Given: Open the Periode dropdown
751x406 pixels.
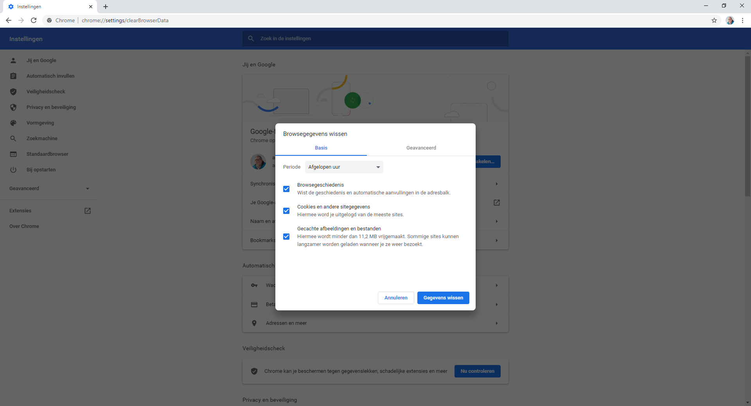Looking at the screenshot, I should pyautogui.click(x=343, y=167).
